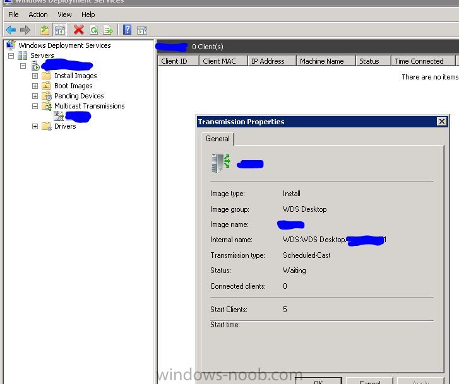Toggle the Show/Hide Action Pane icon

[x=142, y=30]
